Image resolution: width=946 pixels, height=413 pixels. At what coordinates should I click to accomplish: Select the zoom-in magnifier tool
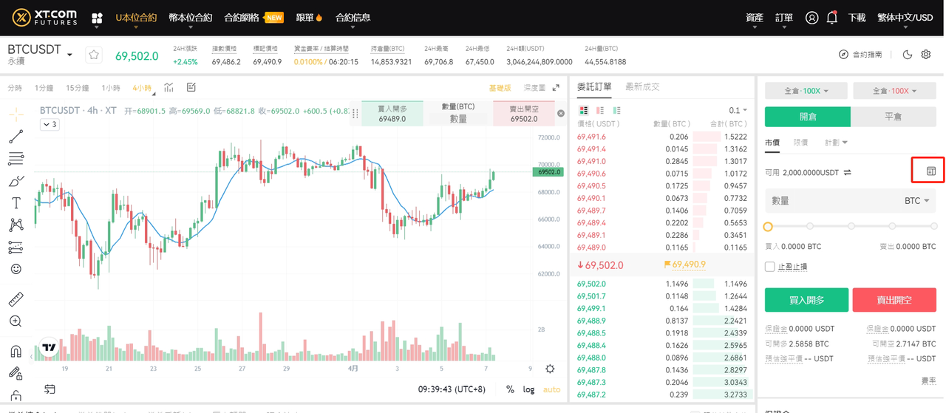tap(16, 321)
